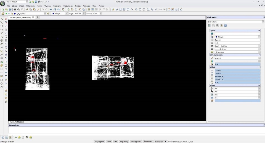Open the Brak wyboru selection dropdown
The image size is (265, 143).
tap(263, 22)
